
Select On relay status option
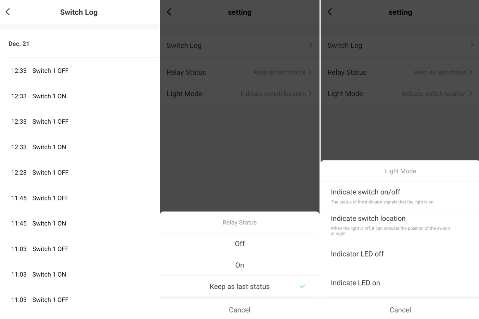tap(239, 265)
